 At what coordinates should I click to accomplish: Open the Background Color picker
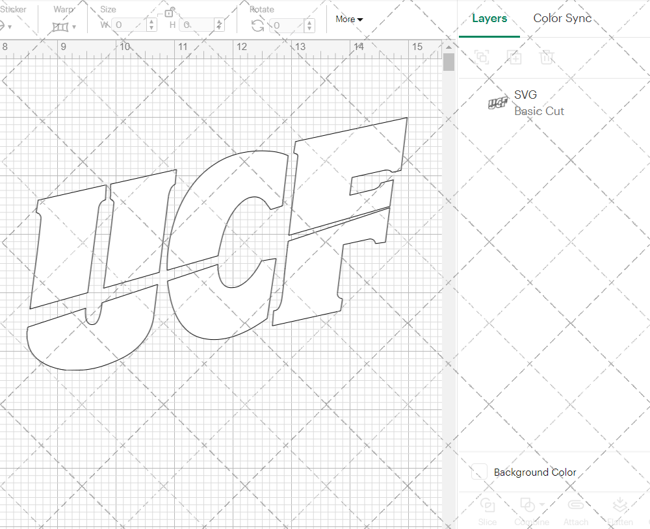[x=479, y=472]
